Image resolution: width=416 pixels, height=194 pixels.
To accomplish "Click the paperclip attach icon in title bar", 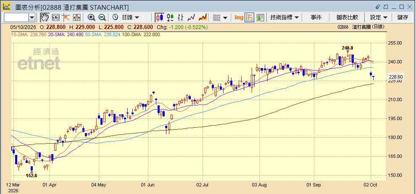I will tap(378, 7).
